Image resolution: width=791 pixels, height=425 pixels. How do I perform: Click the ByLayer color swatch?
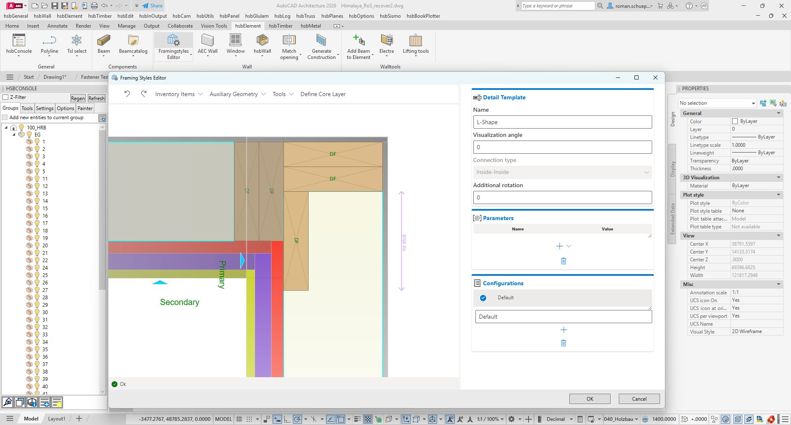735,121
